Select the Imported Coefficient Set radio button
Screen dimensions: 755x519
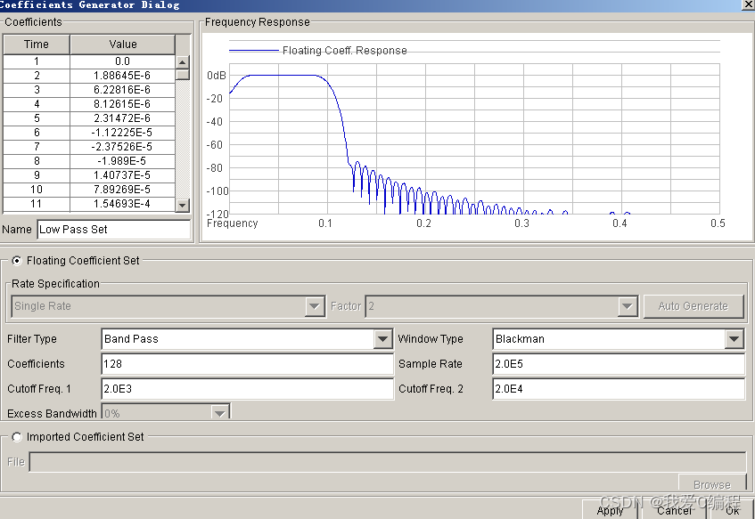pos(17,437)
